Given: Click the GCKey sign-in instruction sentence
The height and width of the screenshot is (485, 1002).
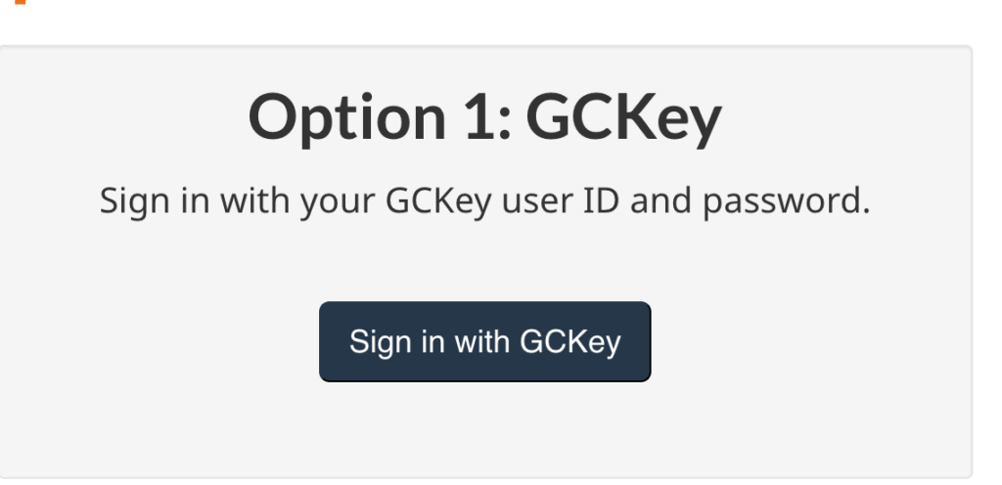Looking at the screenshot, I should (485, 201).
